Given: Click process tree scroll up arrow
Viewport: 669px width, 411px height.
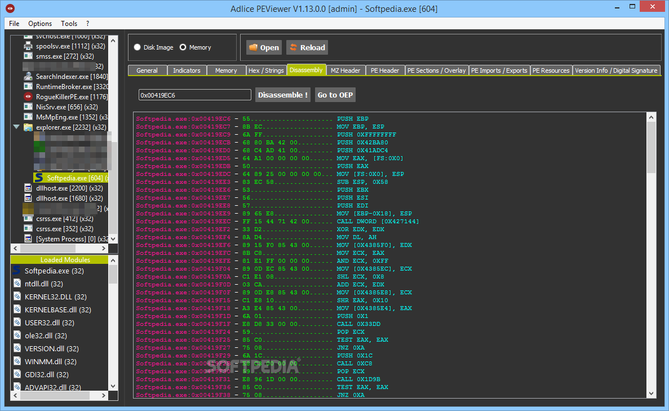Looking at the screenshot, I should click(113, 41).
